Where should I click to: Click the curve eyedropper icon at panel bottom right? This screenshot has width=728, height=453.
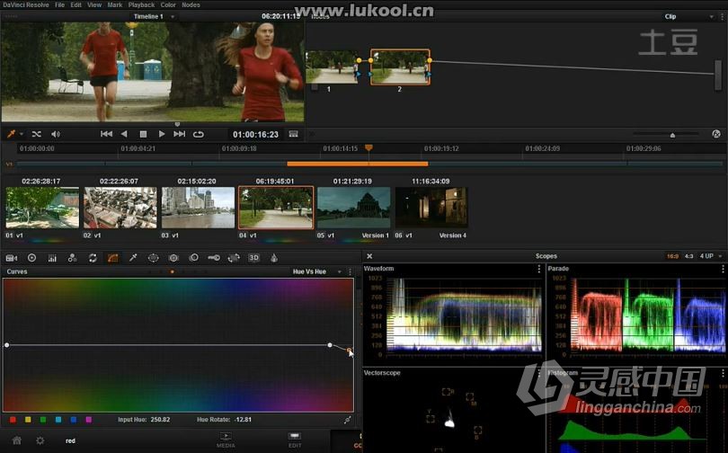tap(347, 420)
